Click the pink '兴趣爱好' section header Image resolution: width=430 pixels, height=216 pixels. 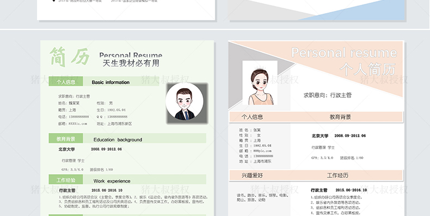tap(252, 175)
